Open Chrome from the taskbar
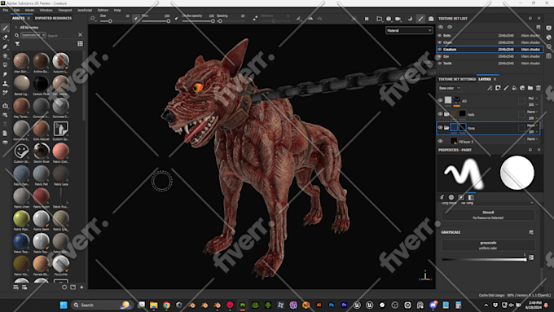 pyautogui.click(x=166, y=305)
